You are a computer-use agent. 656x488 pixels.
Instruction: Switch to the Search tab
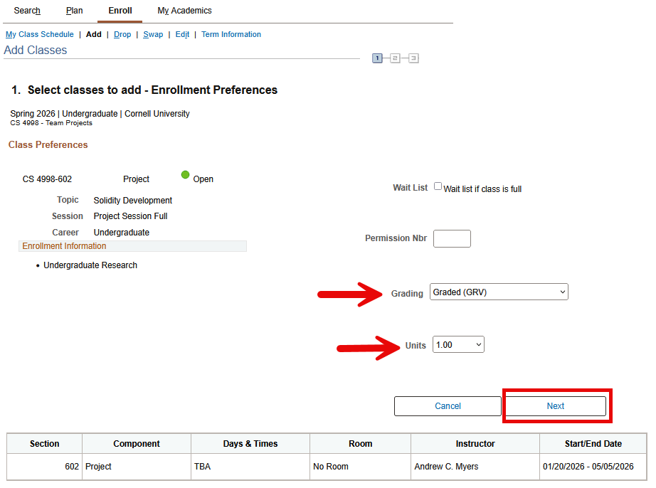tap(26, 11)
